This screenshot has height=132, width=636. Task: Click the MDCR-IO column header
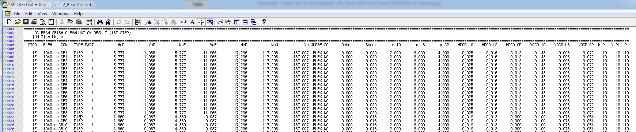click(465, 45)
